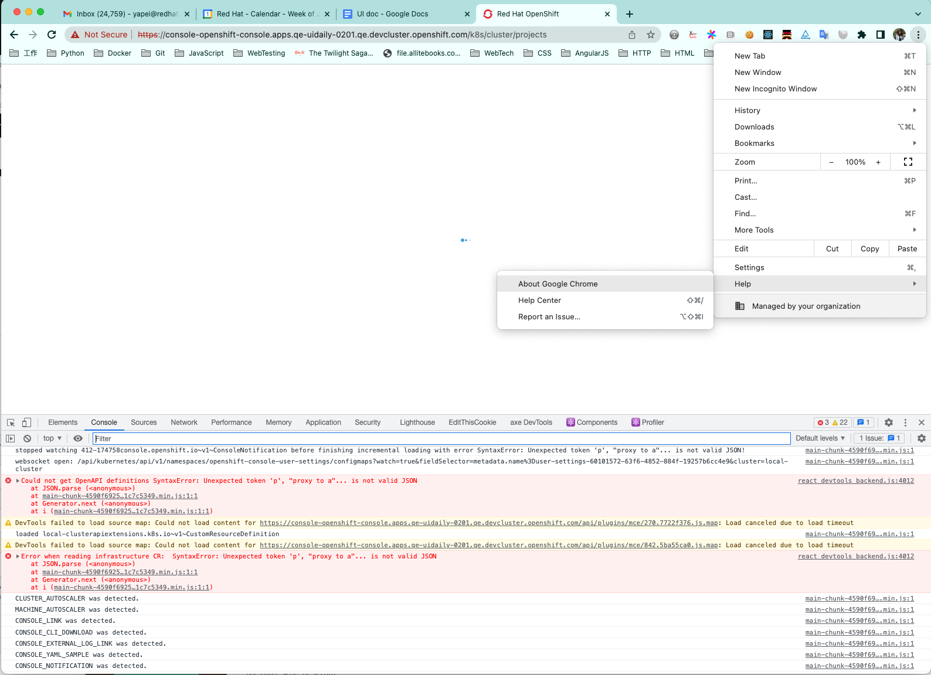Expand the Bookmarks submenu
Screen dimensions: 931x675
(820, 143)
